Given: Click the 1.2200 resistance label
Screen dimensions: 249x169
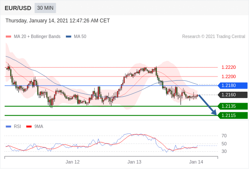Looking at the screenshot, I should pyautogui.click(x=229, y=76).
